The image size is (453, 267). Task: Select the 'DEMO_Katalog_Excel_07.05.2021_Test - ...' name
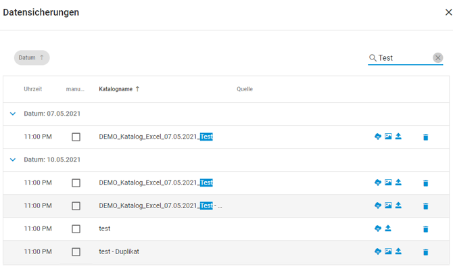point(161,205)
